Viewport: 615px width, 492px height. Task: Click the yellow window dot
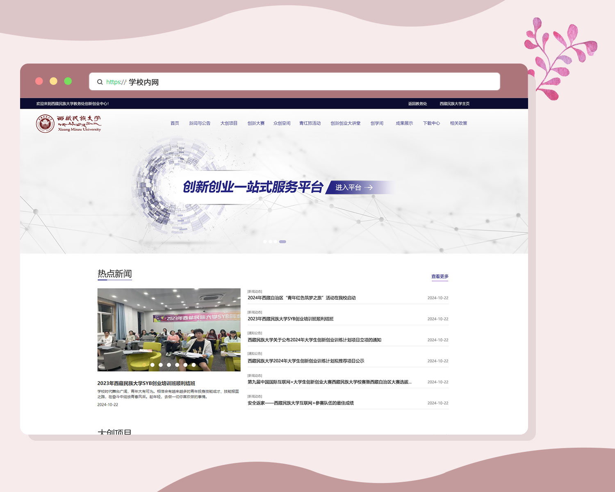[54, 81]
